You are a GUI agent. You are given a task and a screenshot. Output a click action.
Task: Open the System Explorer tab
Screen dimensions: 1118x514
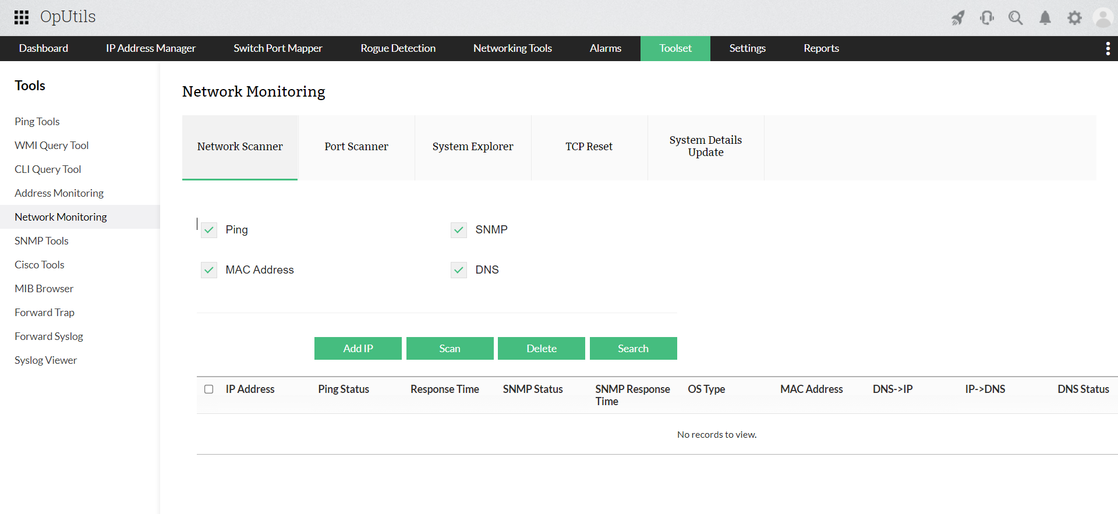coord(473,147)
